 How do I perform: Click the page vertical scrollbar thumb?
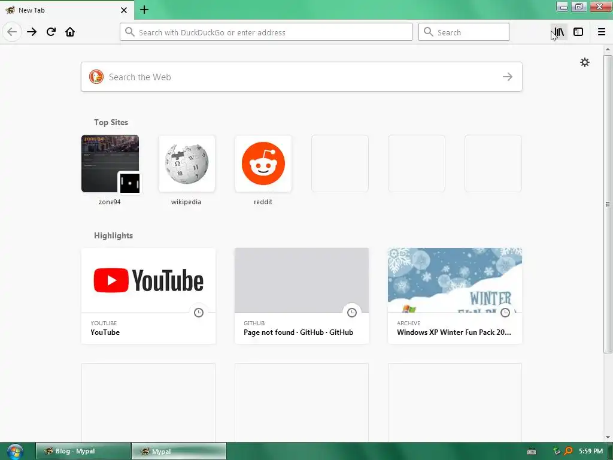tap(608, 204)
